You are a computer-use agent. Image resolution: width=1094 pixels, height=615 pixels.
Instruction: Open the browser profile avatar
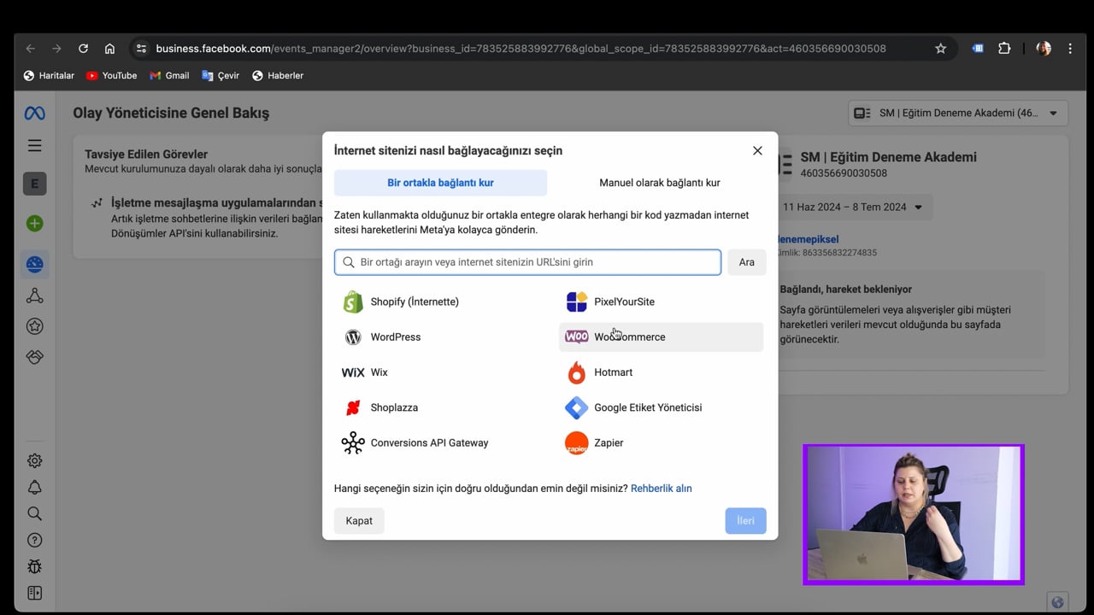pyautogui.click(x=1044, y=49)
